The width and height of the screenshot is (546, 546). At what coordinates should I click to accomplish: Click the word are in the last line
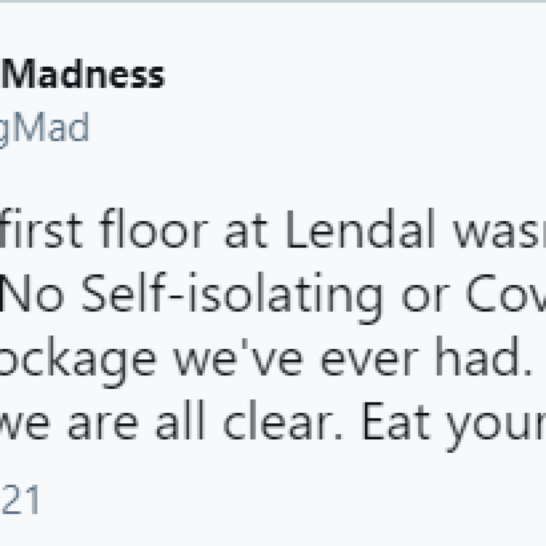click(x=103, y=424)
